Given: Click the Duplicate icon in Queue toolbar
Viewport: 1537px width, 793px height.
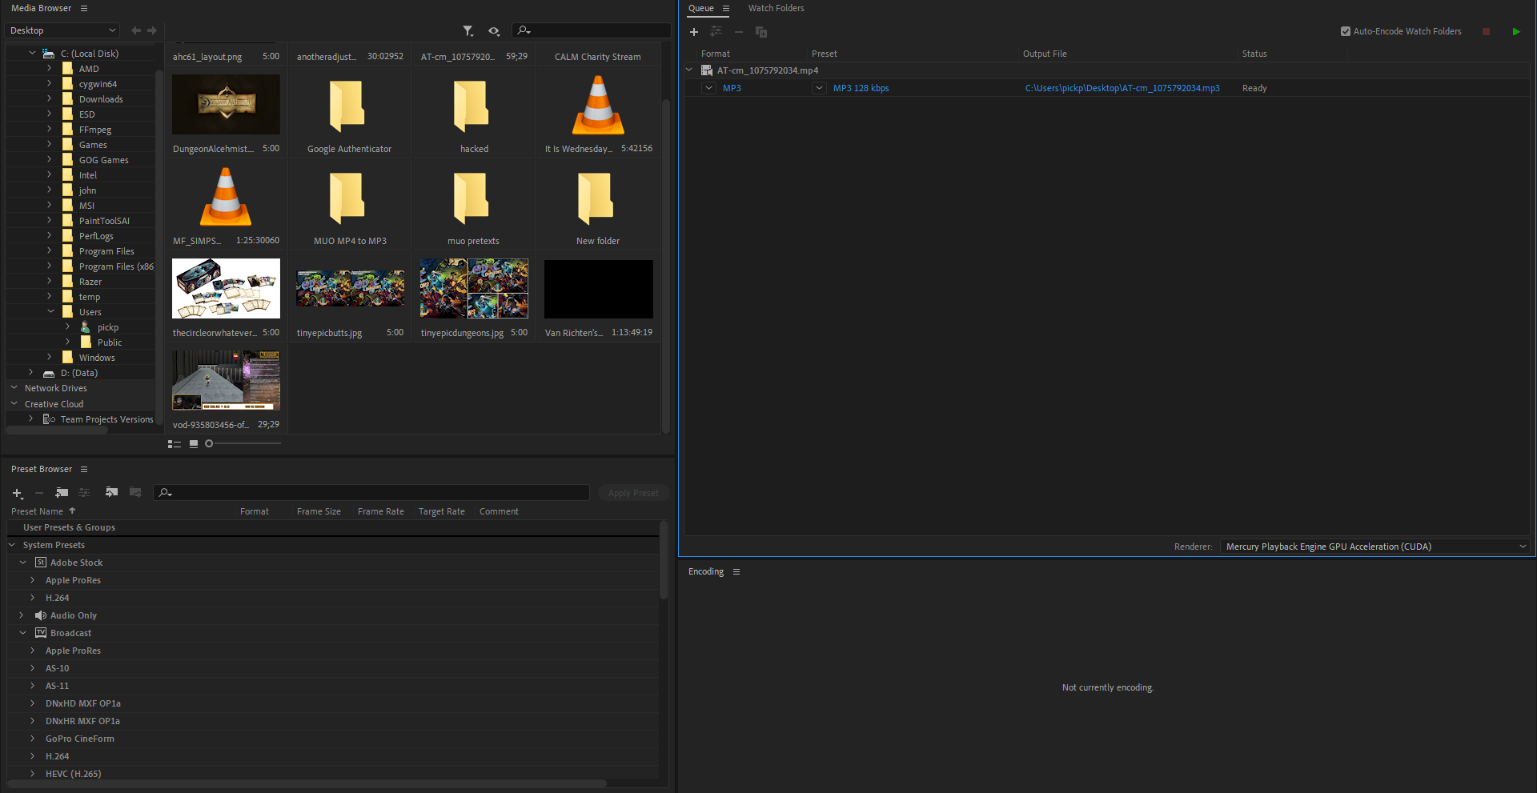Looking at the screenshot, I should coord(761,32).
